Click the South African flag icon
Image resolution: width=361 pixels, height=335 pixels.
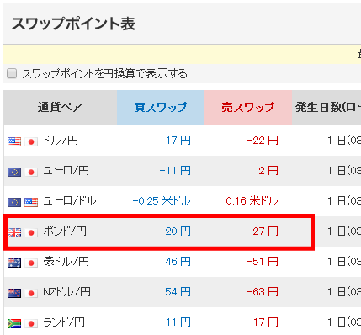14,323
